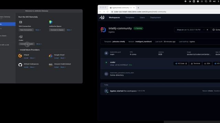Viewport: 220px width, 123px height.
Task: Click the volume icon in macOS menu bar
Action: (214, 1)
